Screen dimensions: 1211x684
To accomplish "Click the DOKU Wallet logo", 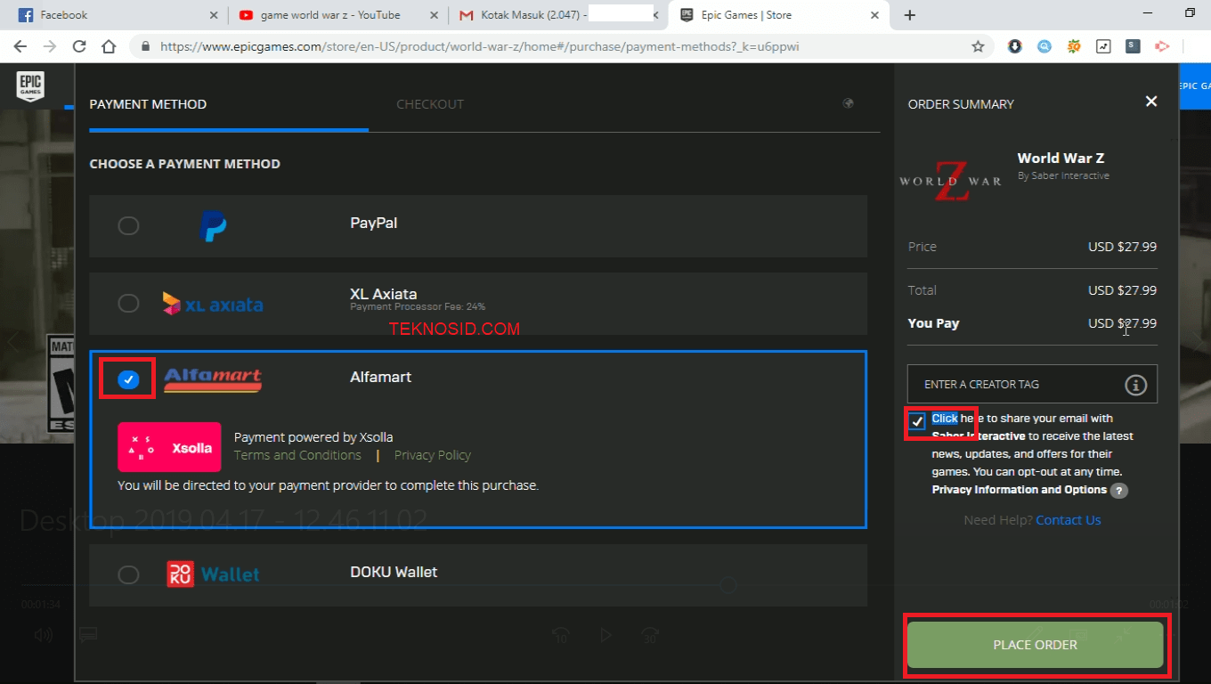I will click(213, 574).
